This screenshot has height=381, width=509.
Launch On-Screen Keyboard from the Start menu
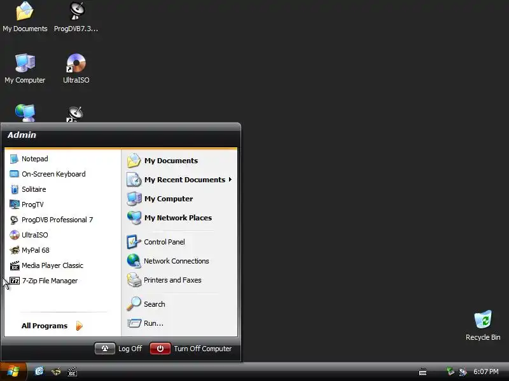(62, 174)
